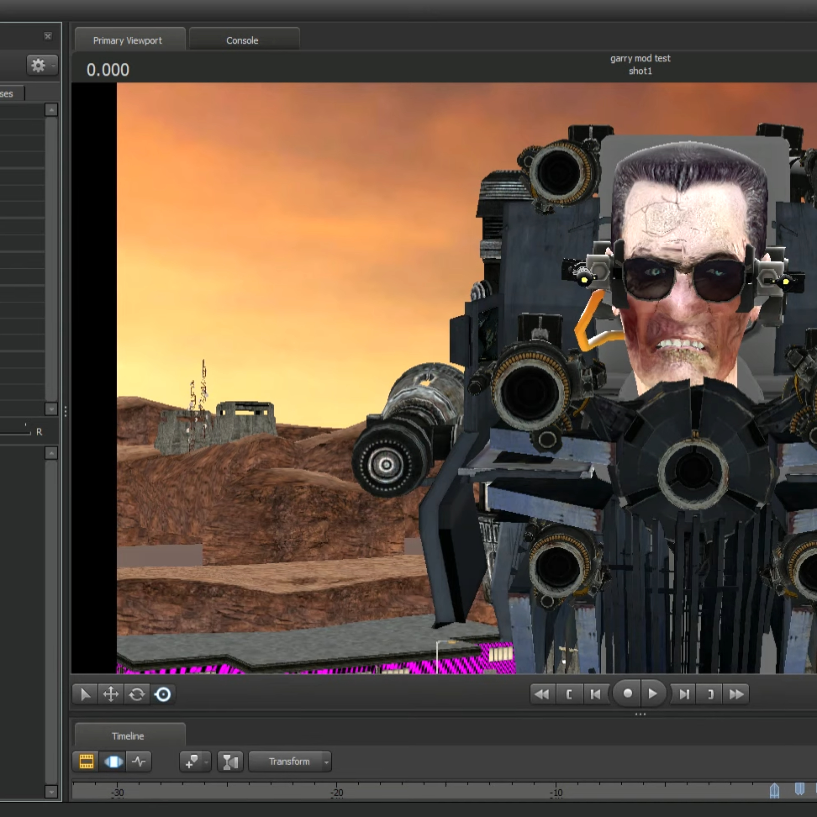Click the second blue timeline marker
817x817 pixels.
(799, 789)
